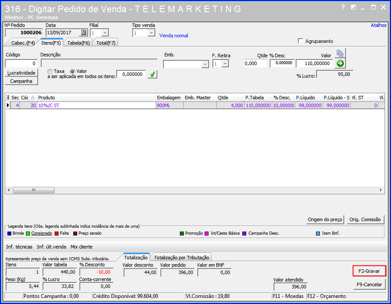This screenshot has height=304, width=391.
Task: Switch to the Itens(F5) tab
Action: point(51,43)
